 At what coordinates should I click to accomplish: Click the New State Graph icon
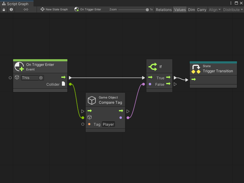click(43, 9)
